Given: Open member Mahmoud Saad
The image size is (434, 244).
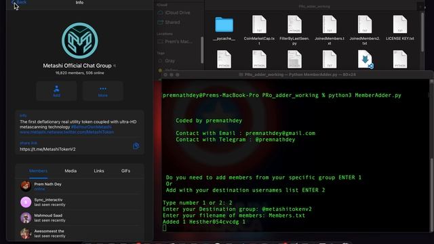Looking at the screenshot, I should (80, 218).
